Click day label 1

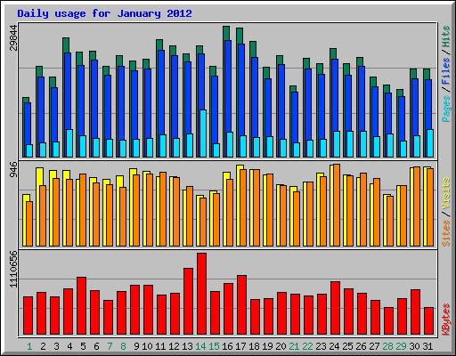pos(29,346)
